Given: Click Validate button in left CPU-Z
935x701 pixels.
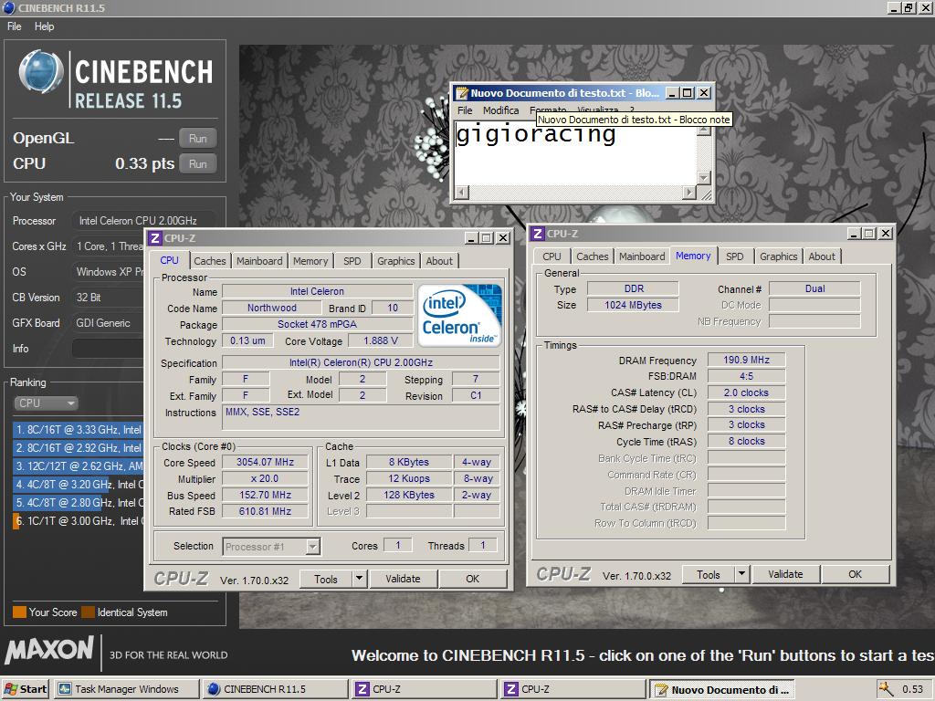Looking at the screenshot, I should click(403, 578).
